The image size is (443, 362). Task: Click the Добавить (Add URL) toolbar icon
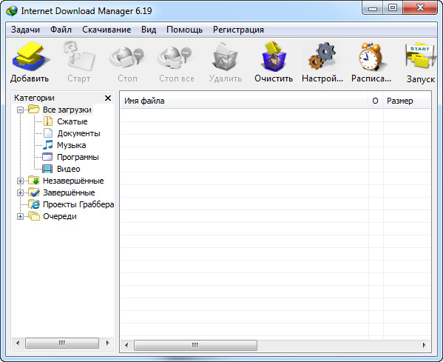pos(30,56)
